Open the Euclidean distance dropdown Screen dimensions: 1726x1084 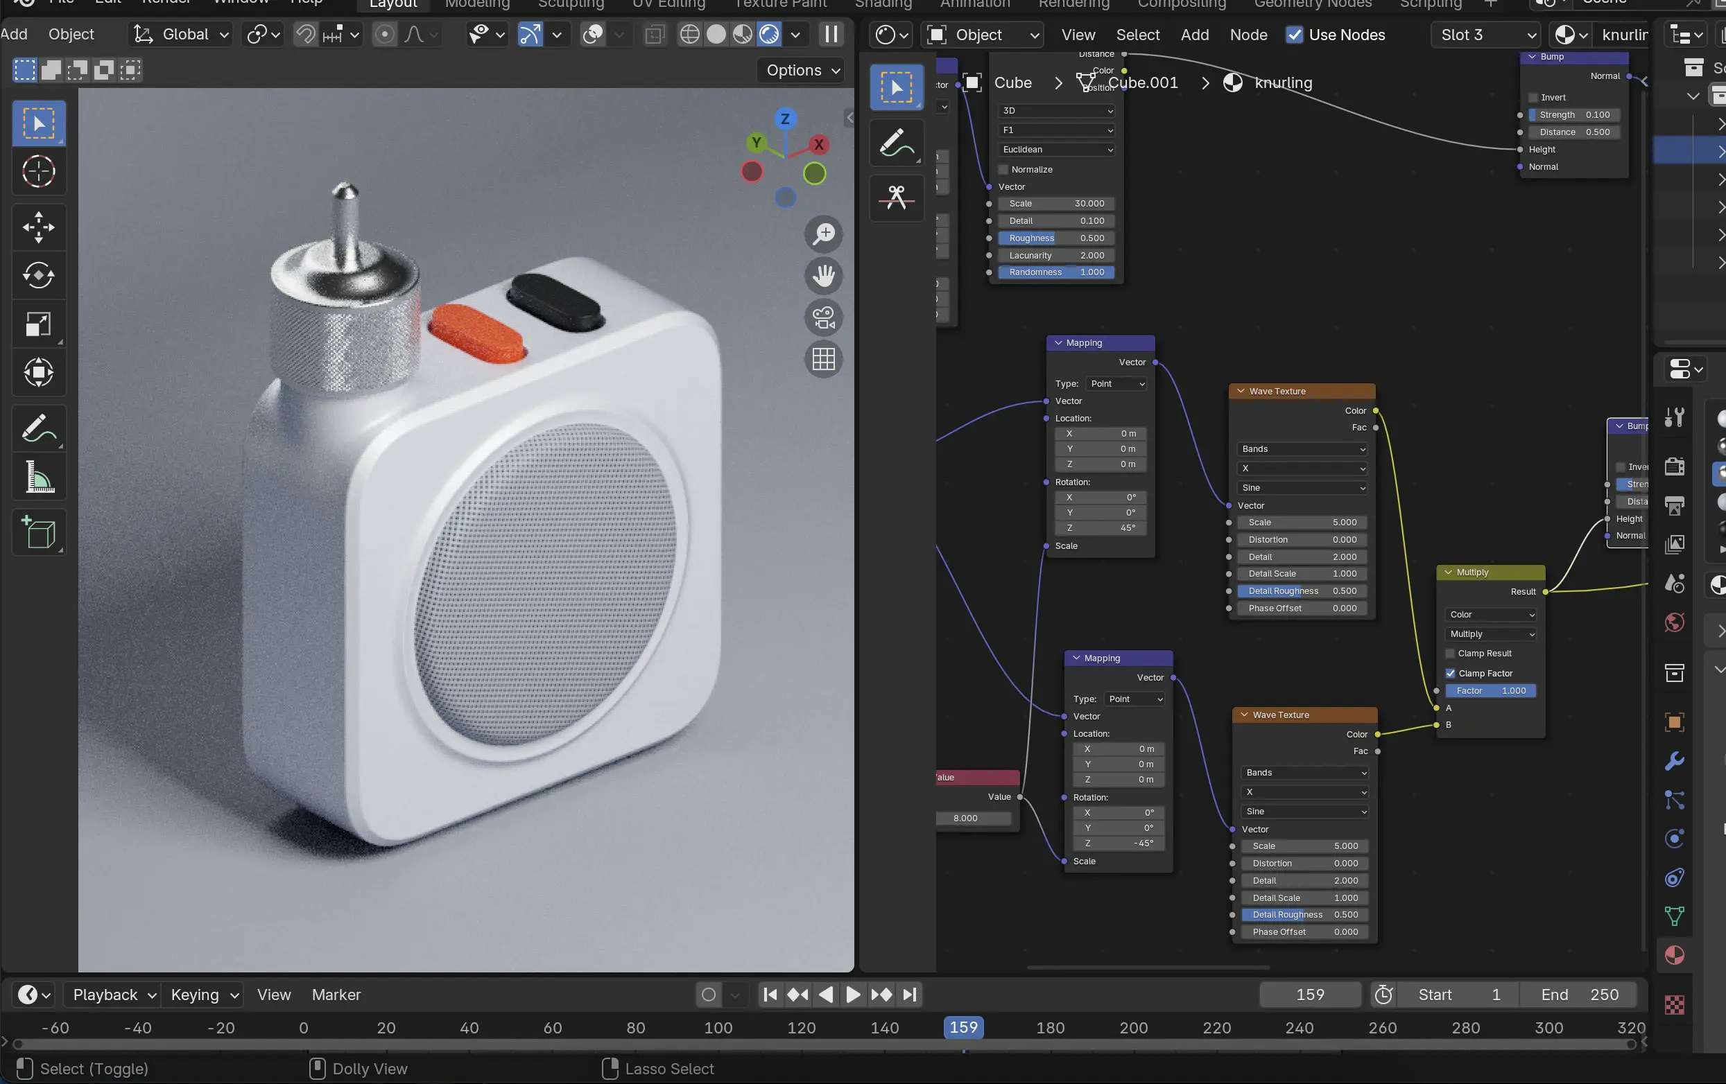[x=1057, y=150]
